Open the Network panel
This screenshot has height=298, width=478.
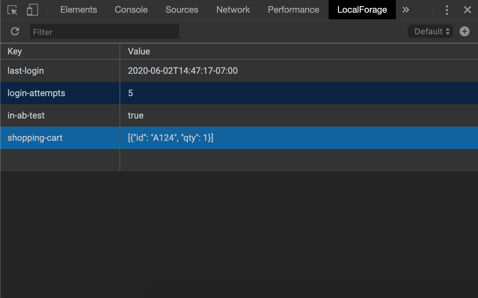pyautogui.click(x=233, y=10)
